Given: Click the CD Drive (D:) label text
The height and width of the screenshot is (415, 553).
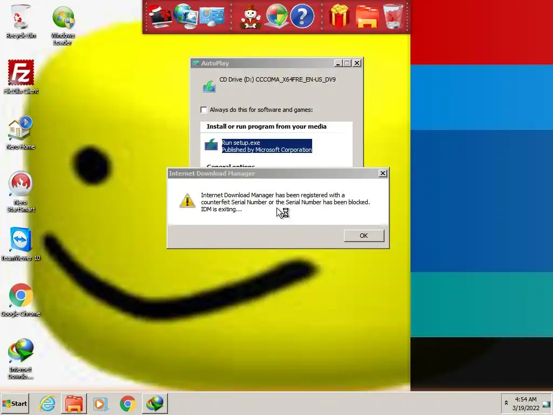Looking at the screenshot, I should (278, 80).
